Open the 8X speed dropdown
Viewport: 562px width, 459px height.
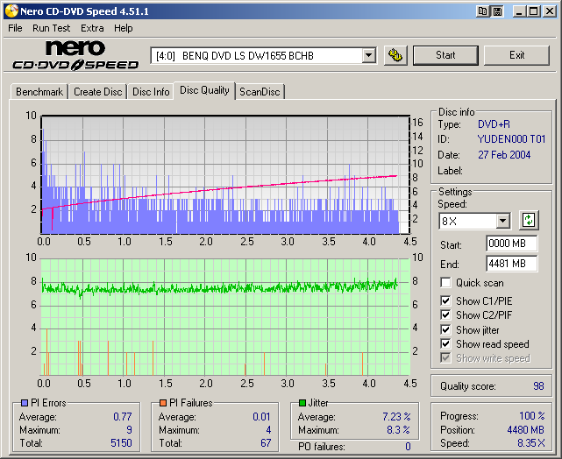click(503, 221)
